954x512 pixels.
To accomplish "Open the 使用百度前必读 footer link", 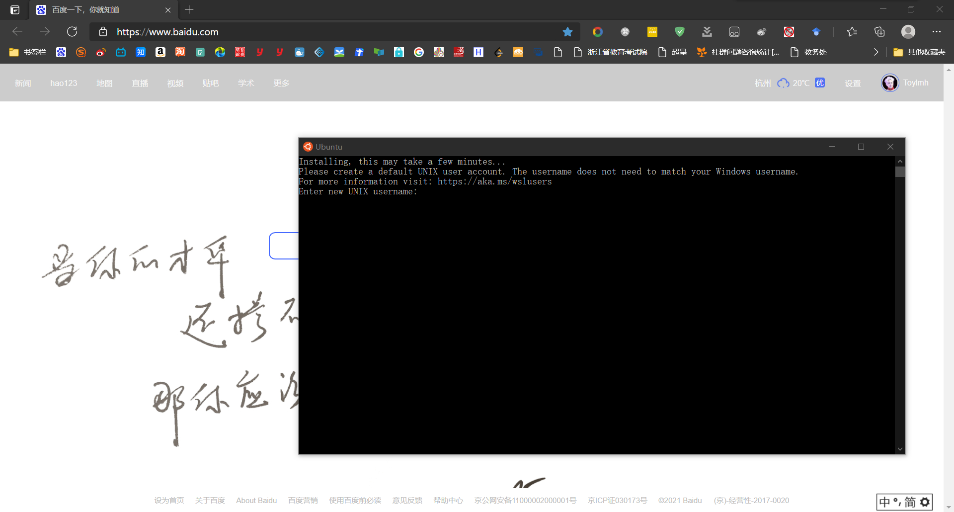I will (355, 500).
